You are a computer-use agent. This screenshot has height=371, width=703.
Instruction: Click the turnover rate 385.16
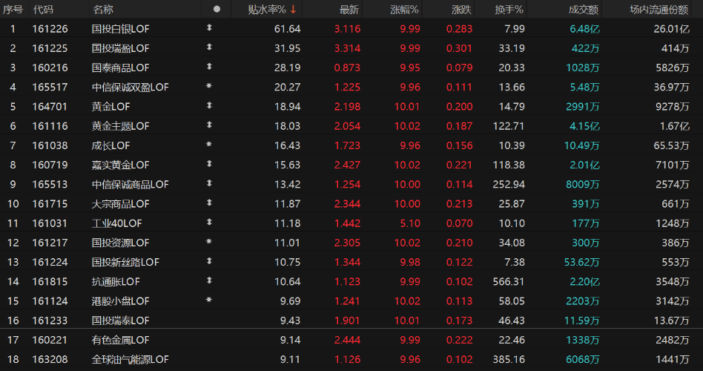509,359
